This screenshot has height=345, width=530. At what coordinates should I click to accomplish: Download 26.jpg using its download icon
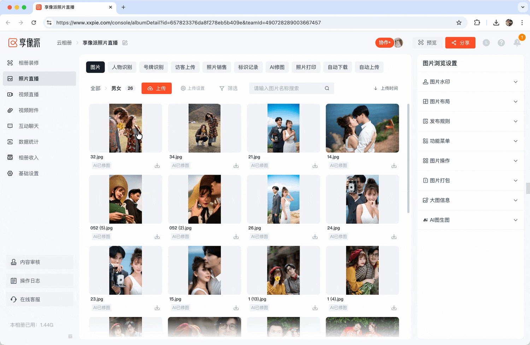click(x=315, y=237)
